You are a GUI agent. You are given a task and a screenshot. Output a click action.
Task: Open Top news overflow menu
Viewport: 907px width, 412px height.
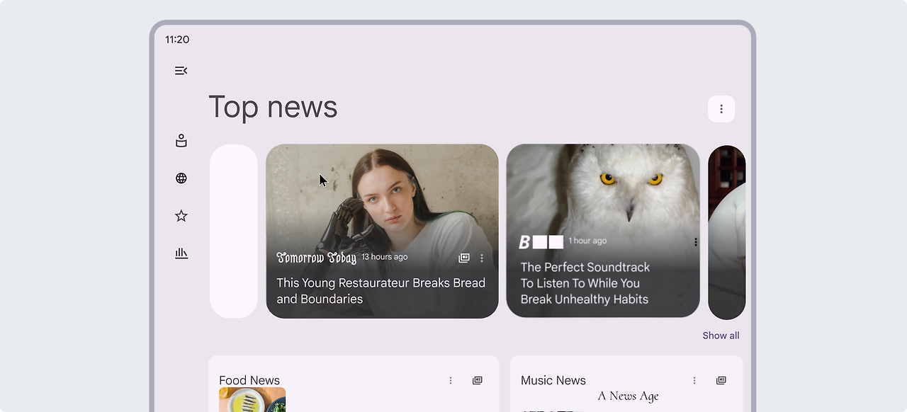721,109
